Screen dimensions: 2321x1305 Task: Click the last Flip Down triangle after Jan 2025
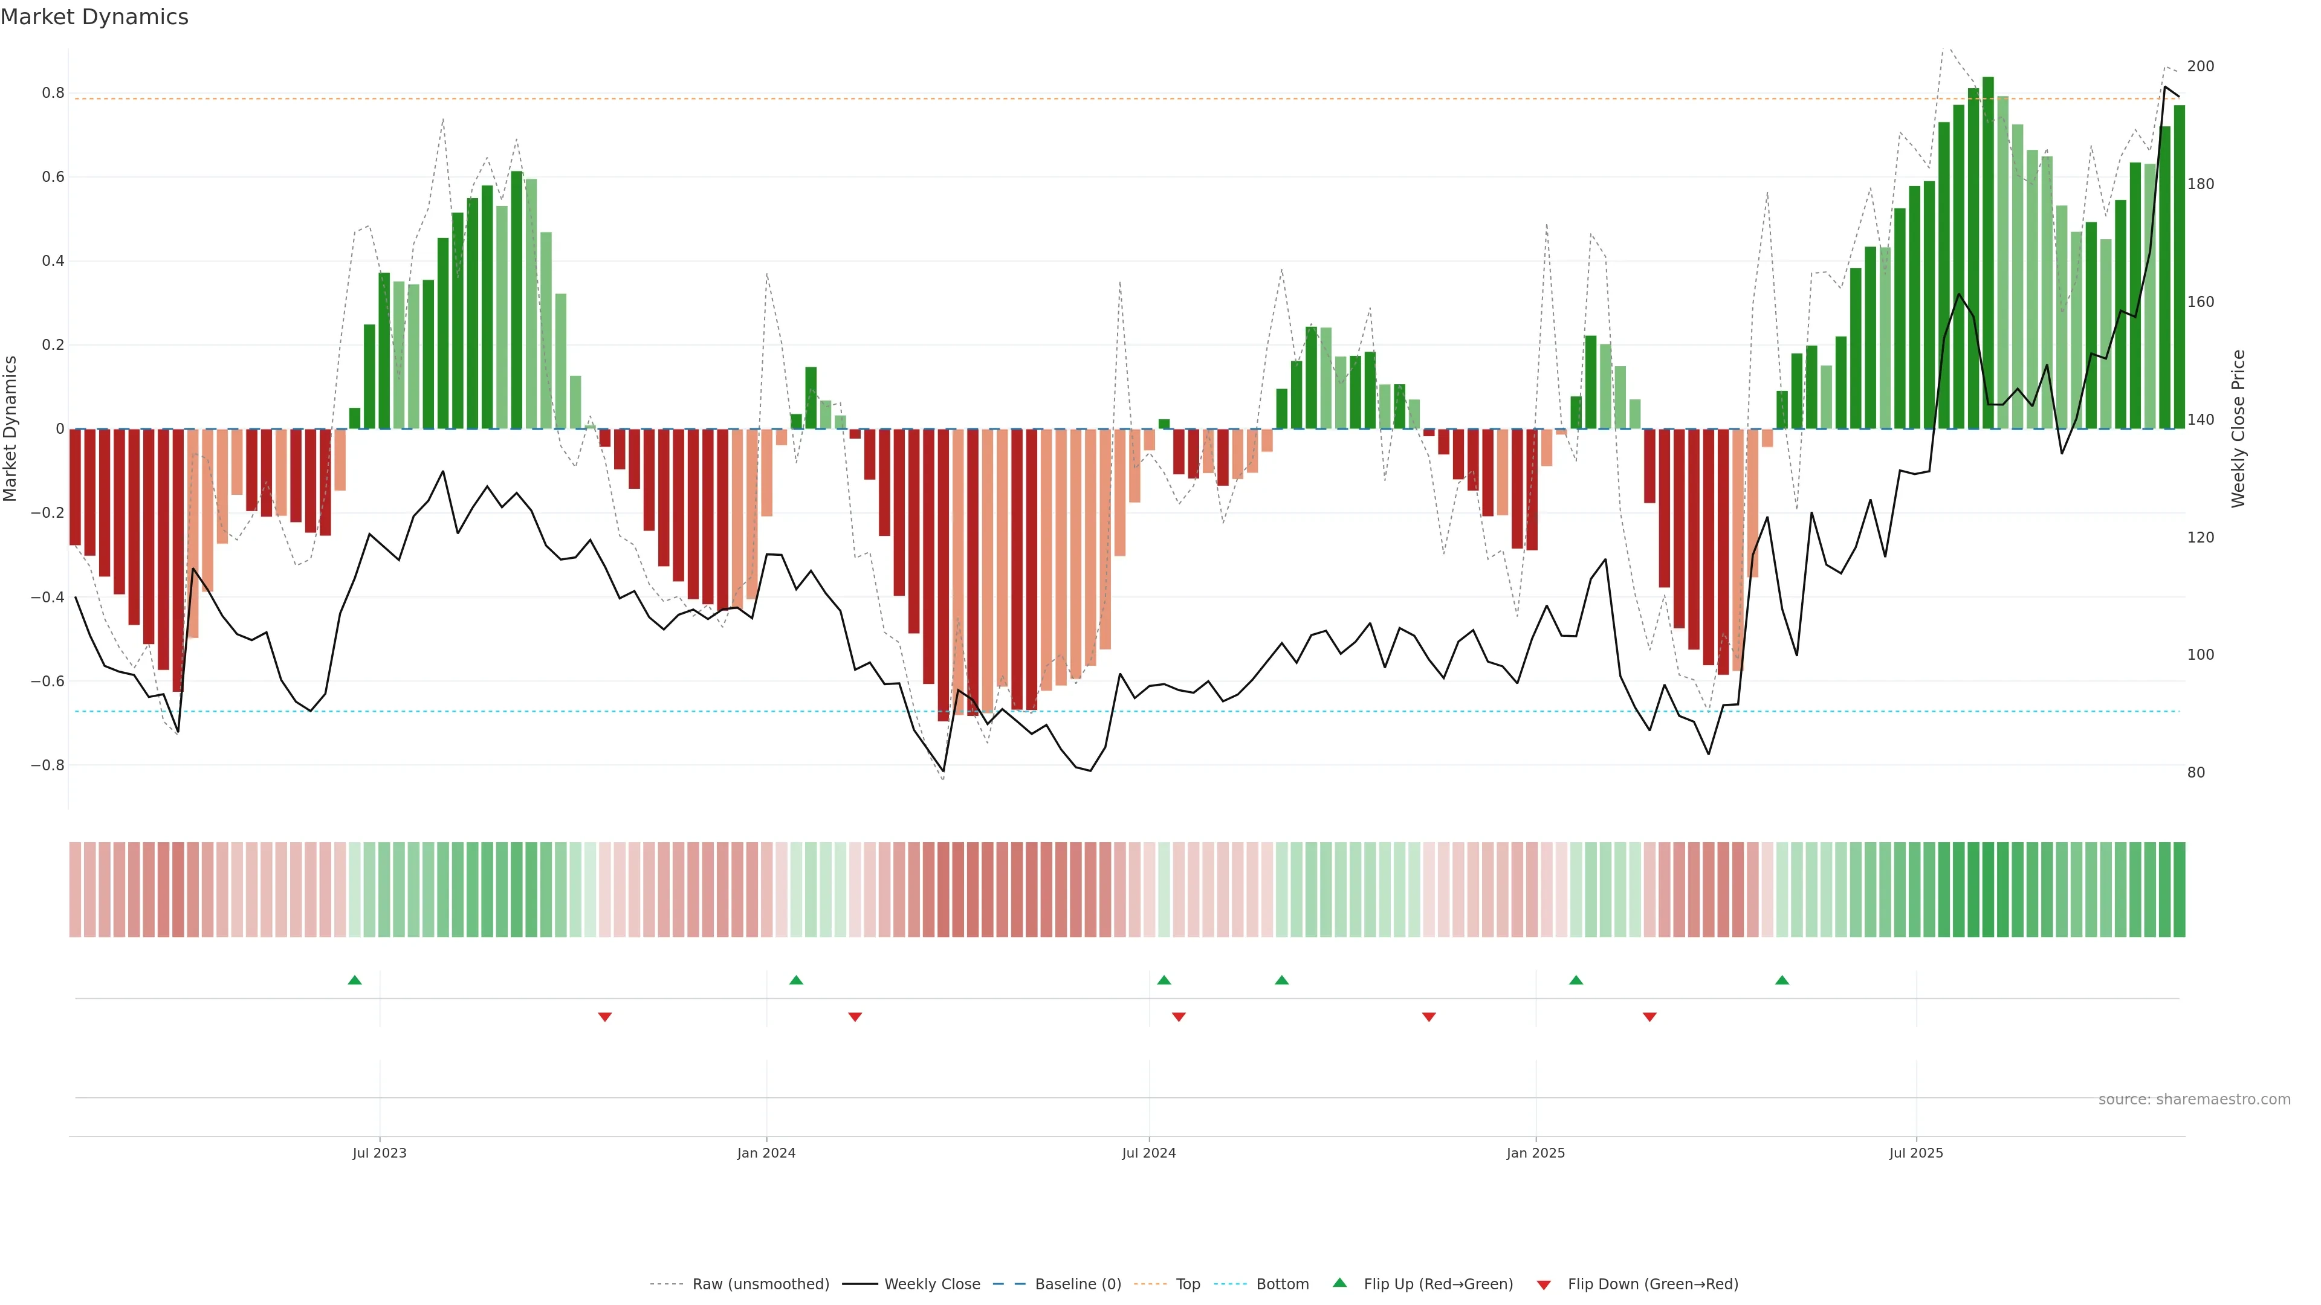(x=1649, y=1017)
